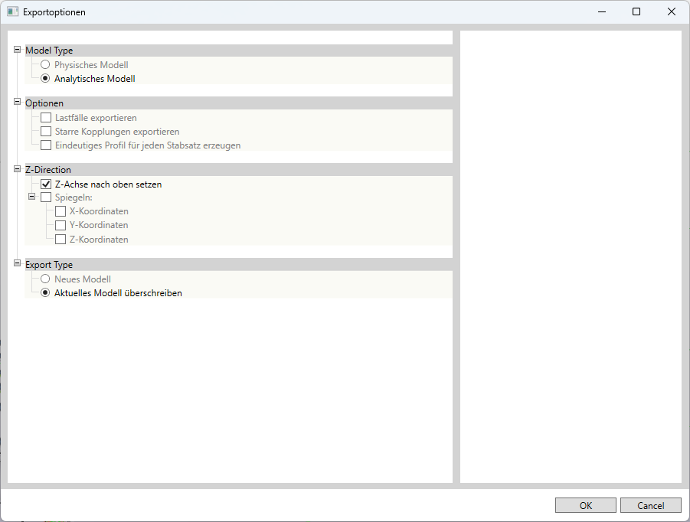Screen dimensions: 690x522
Task: Collapse the Optionen section
Action: pos(17,102)
